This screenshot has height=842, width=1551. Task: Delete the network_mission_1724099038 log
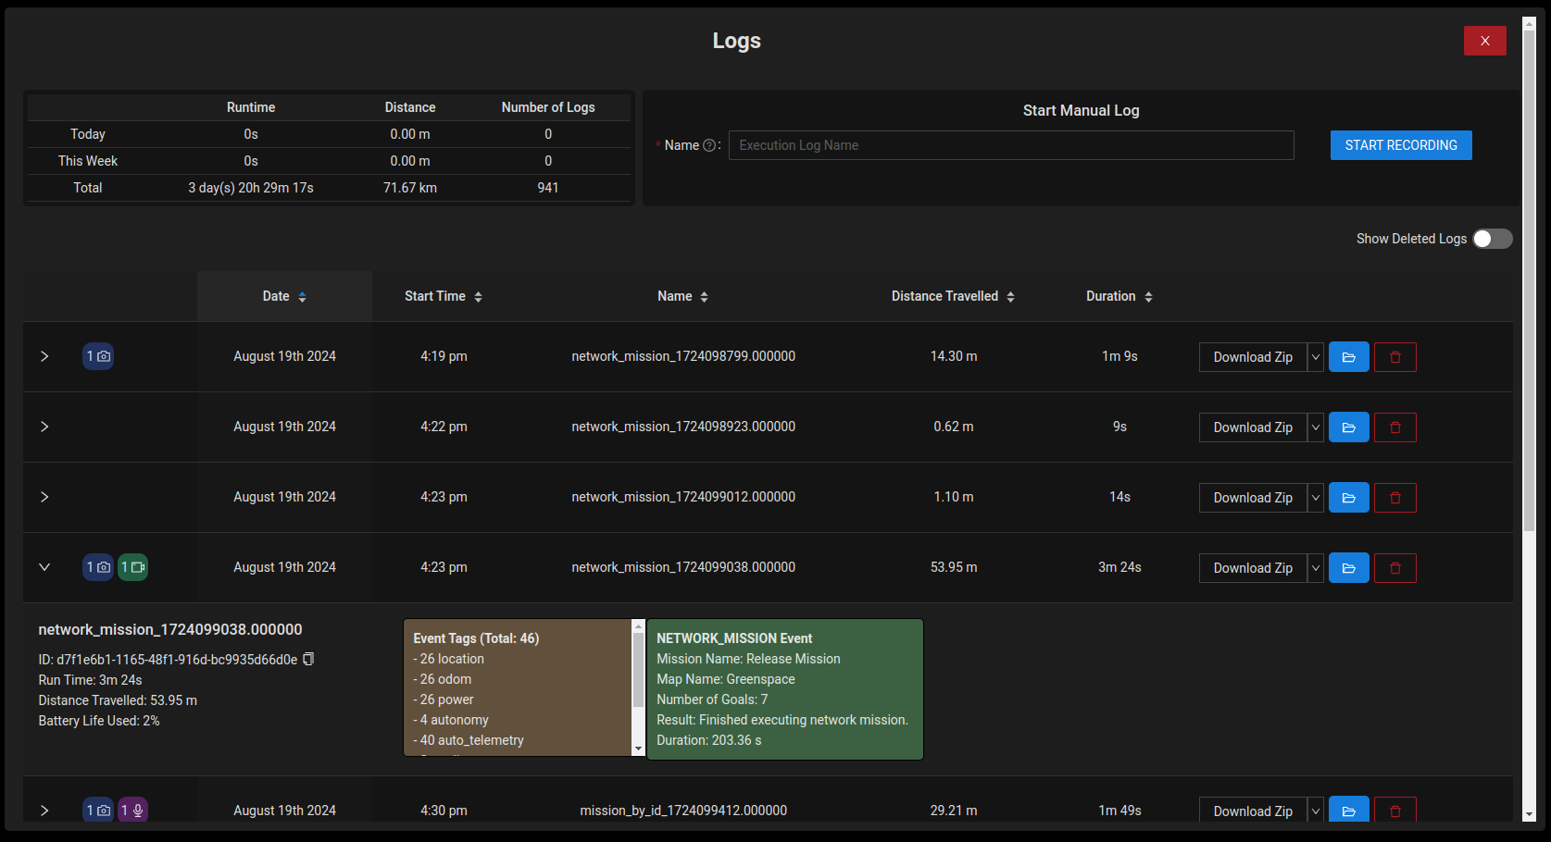(x=1395, y=568)
